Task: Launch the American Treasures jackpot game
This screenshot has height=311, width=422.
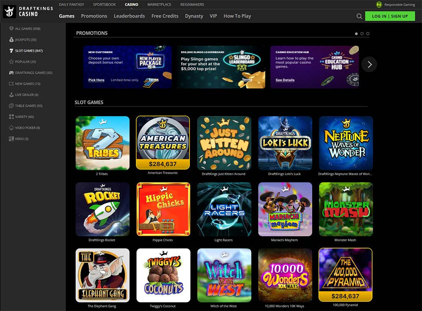Action: coord(163,143)
